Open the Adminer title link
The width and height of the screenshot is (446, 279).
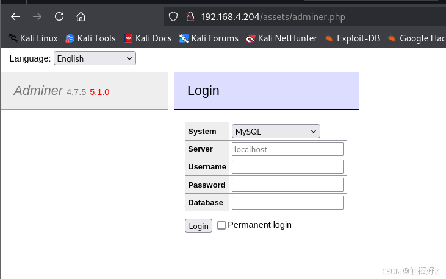(x=38, y=91)
